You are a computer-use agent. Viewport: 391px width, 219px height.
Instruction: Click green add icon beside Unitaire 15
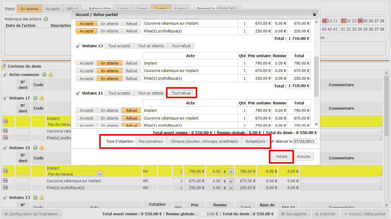click(x=35, y=148)
